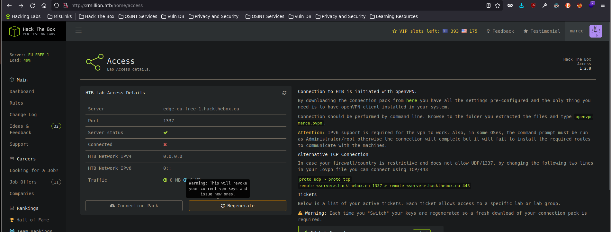Open the Hack The Box bookmarks folder
The height and width of the screenshot is (232, 611).
96,16
